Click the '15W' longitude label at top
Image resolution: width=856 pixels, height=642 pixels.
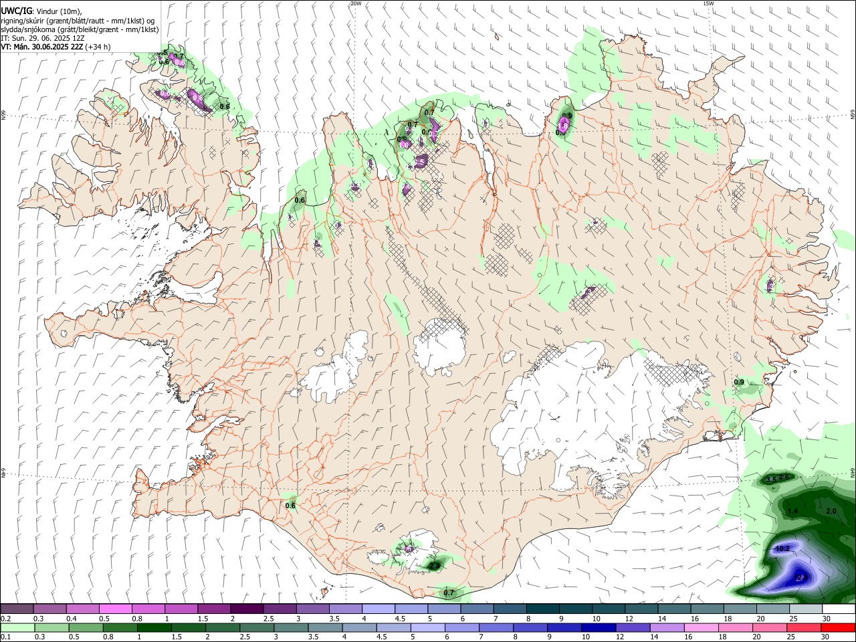click(x=708, y=3)
